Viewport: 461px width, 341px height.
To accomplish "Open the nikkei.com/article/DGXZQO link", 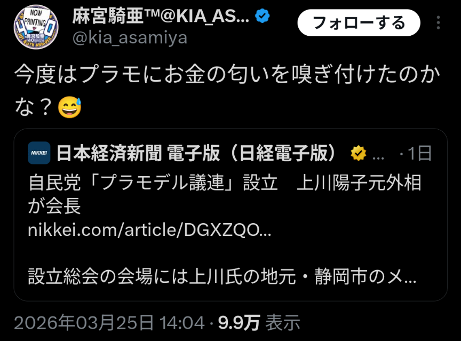I will tap(149, 230).
